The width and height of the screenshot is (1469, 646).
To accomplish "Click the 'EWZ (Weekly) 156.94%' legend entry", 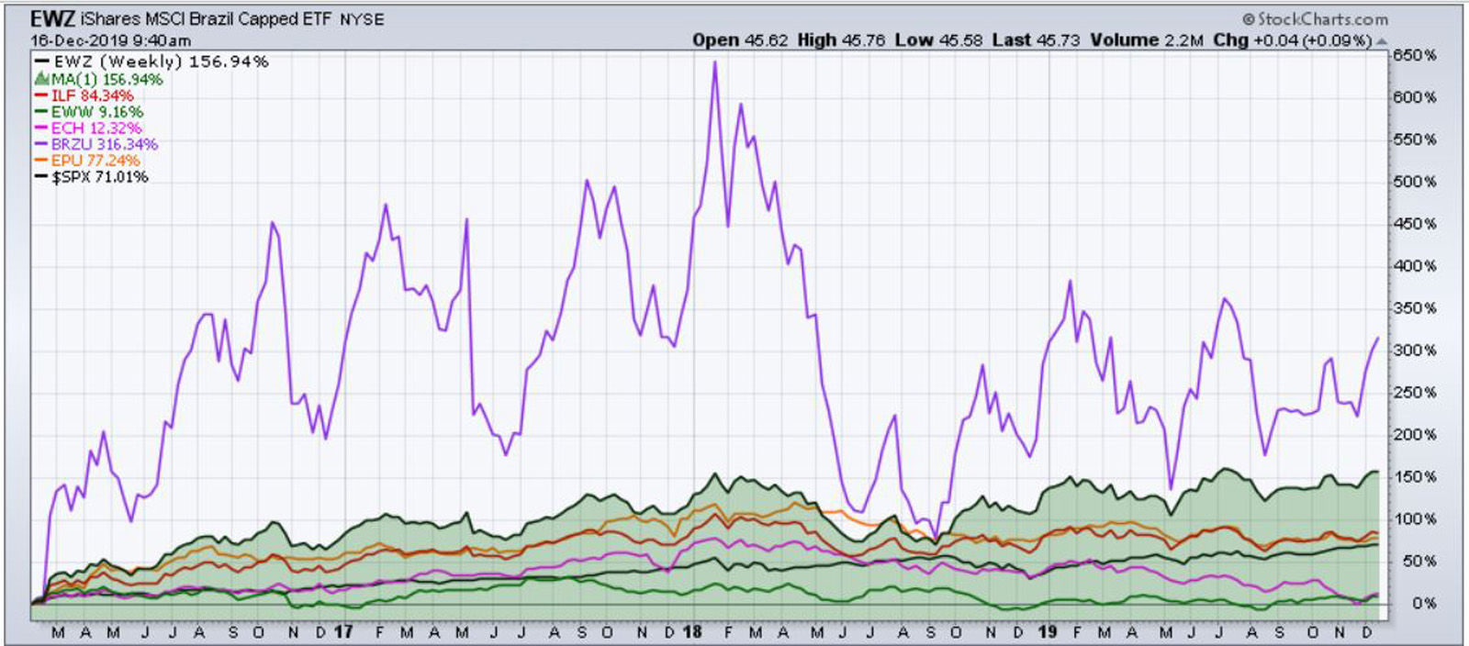I will (x=151, y=61).
